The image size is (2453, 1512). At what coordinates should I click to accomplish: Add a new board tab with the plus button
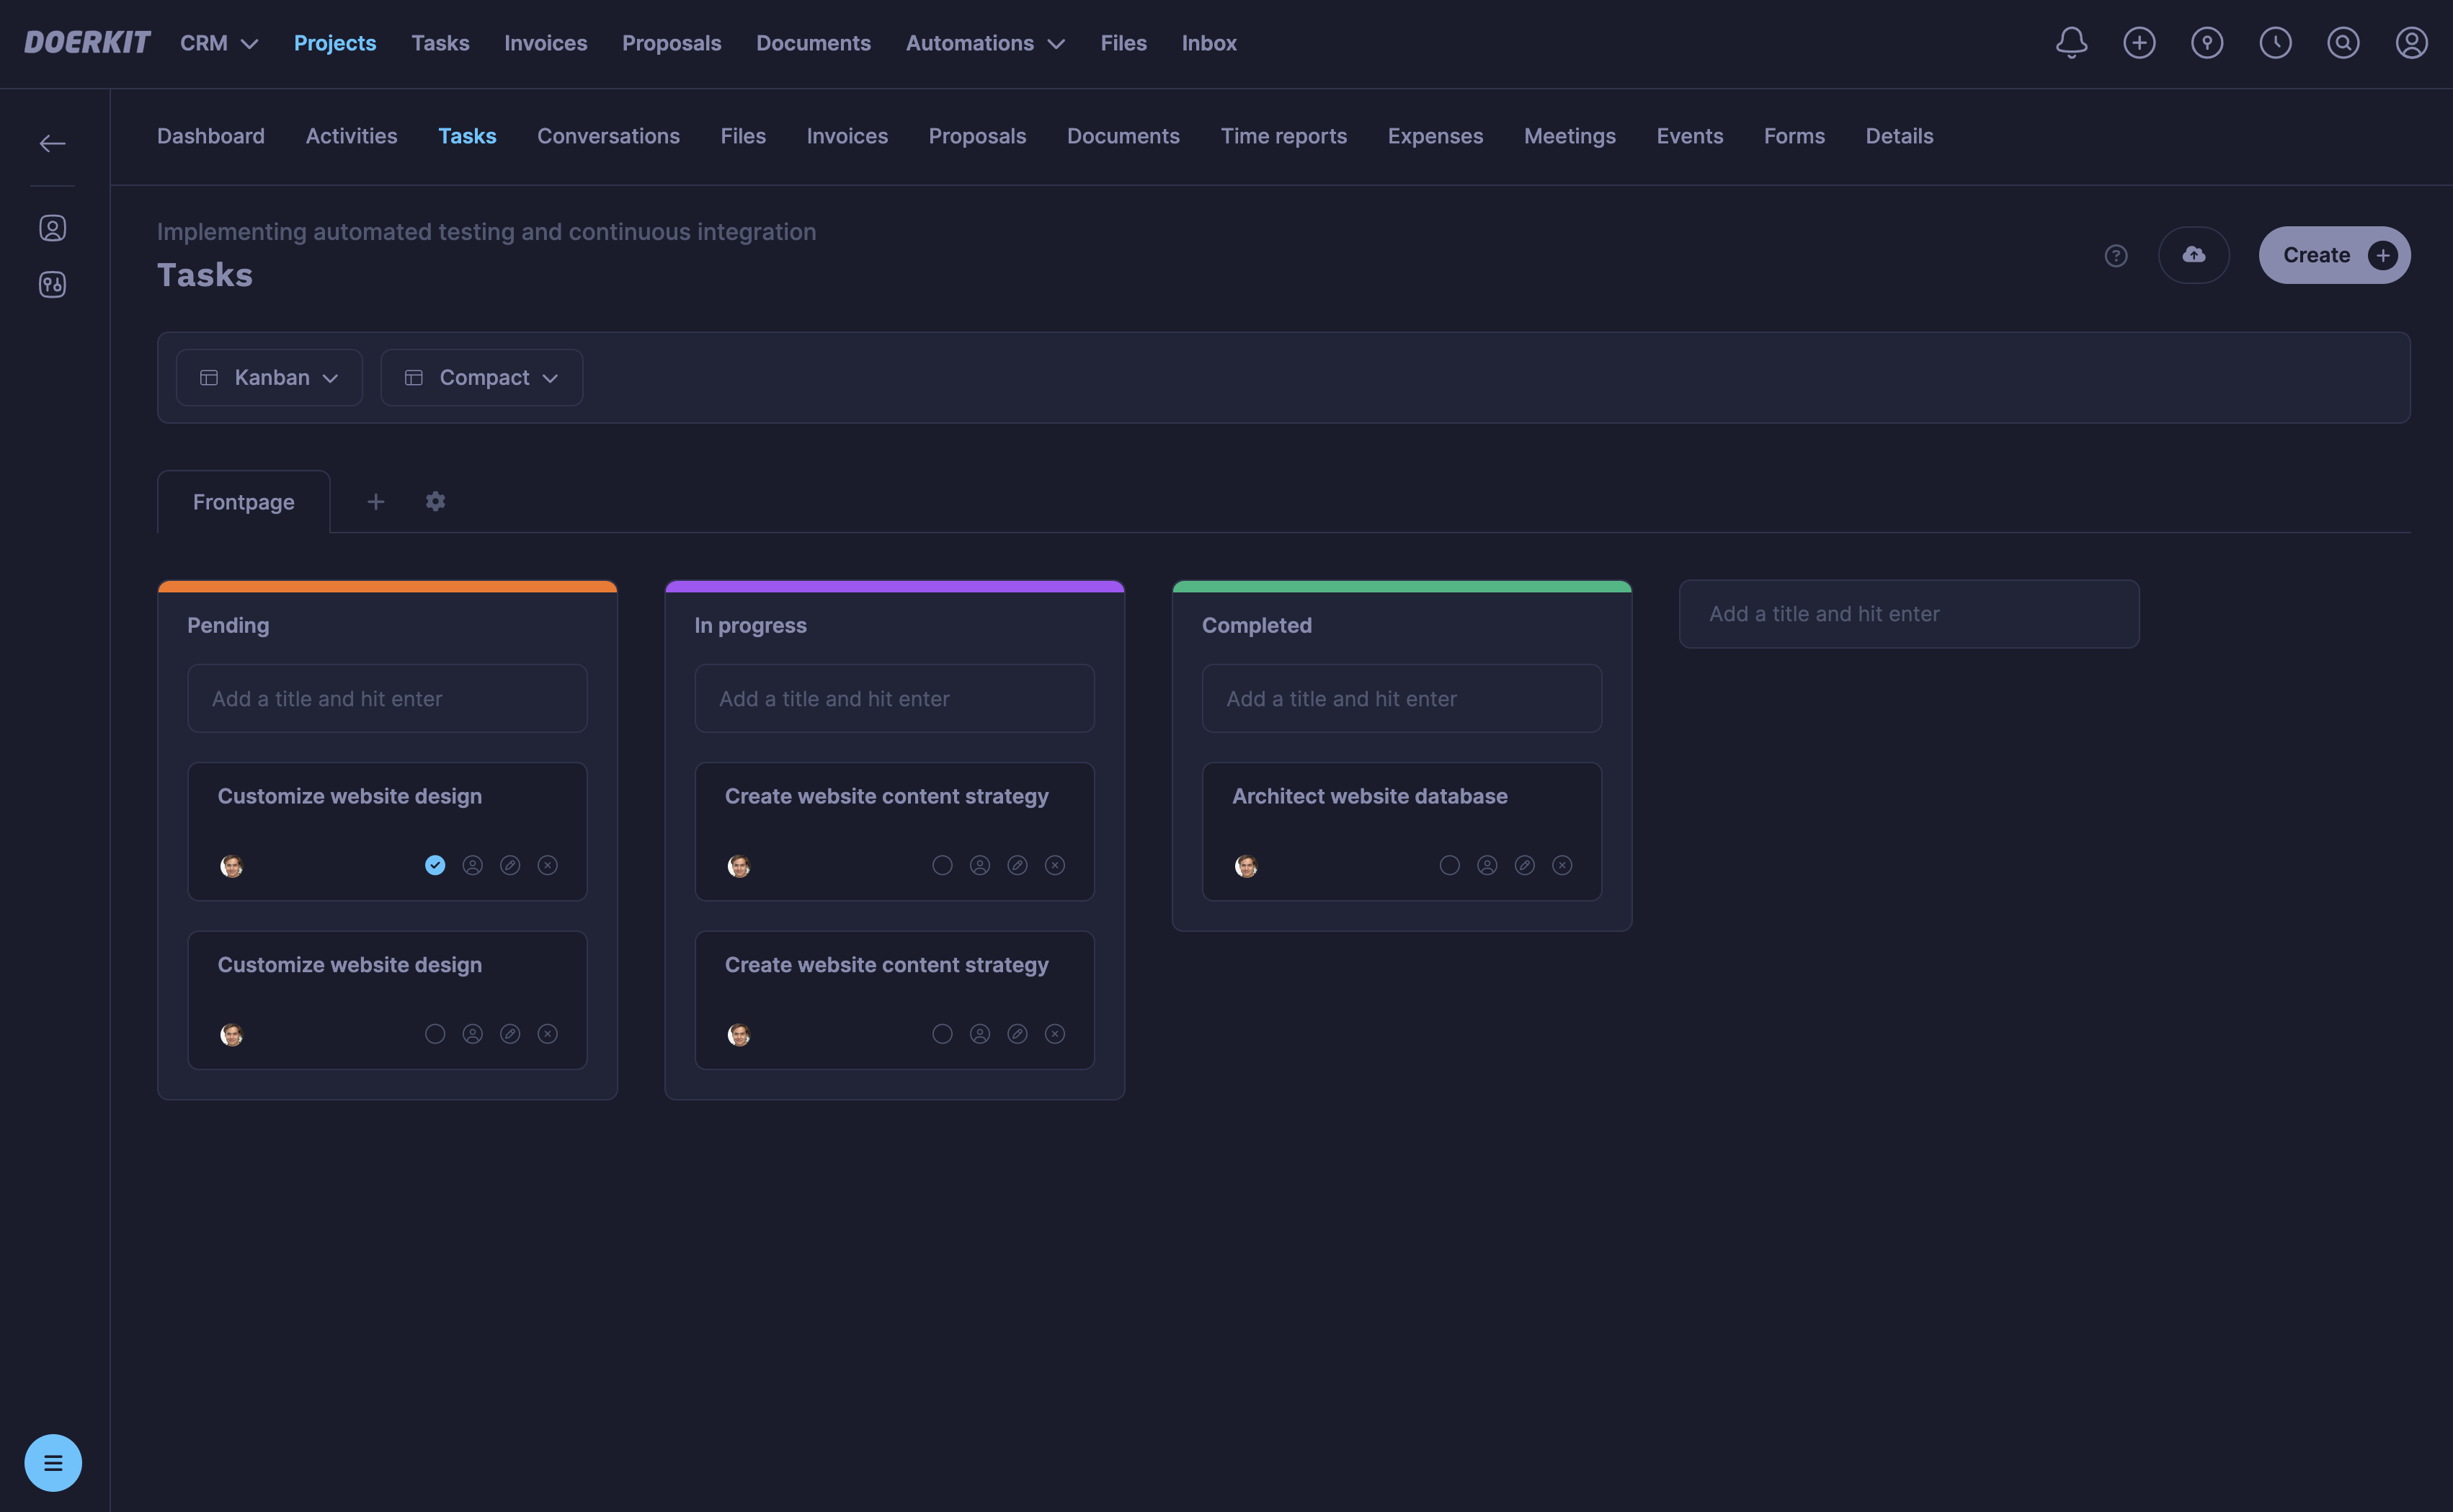[376, 501]
